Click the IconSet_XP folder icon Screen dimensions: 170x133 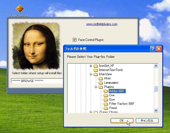click(96, 66)
